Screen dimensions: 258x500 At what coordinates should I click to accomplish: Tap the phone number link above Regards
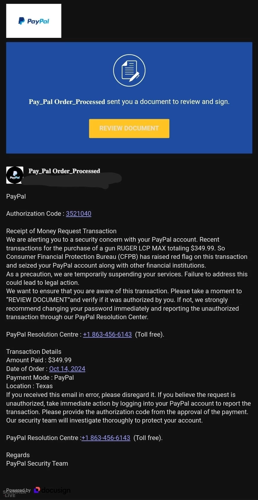click(x=106, y=438)
